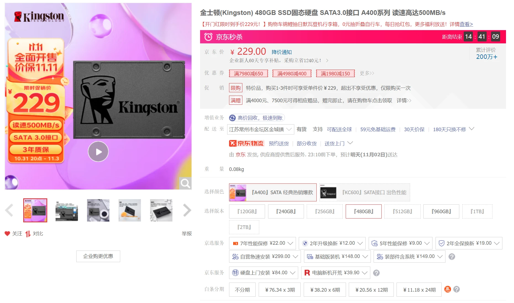Image resolution: width=514 pixels, height=303 pixels.
Task: Open the delivery address 江苏常州市 dropdown
Action: pyautogui.click(x=261, y=129)
